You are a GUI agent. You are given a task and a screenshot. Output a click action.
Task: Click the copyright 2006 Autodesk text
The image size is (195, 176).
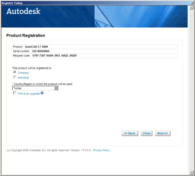click(x=49, y=150)
